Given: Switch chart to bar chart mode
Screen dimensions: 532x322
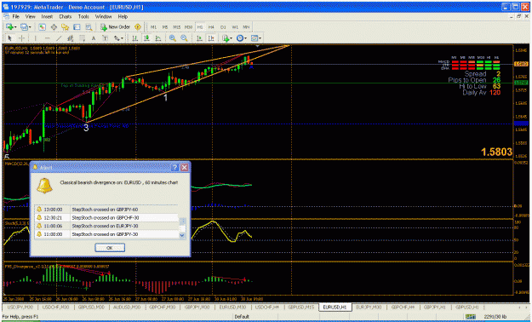Looking at the screenshot, I should point(134,38).
